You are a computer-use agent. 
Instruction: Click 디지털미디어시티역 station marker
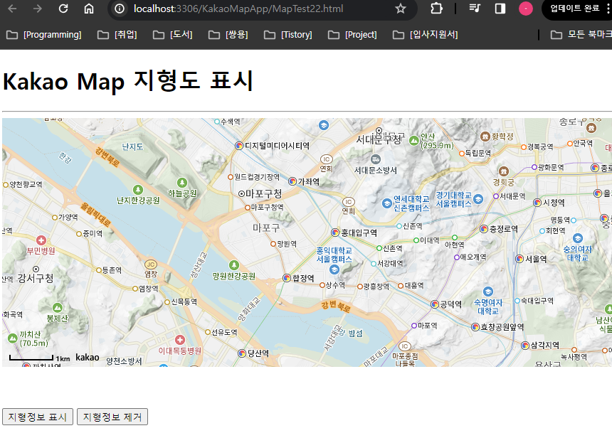239,146
